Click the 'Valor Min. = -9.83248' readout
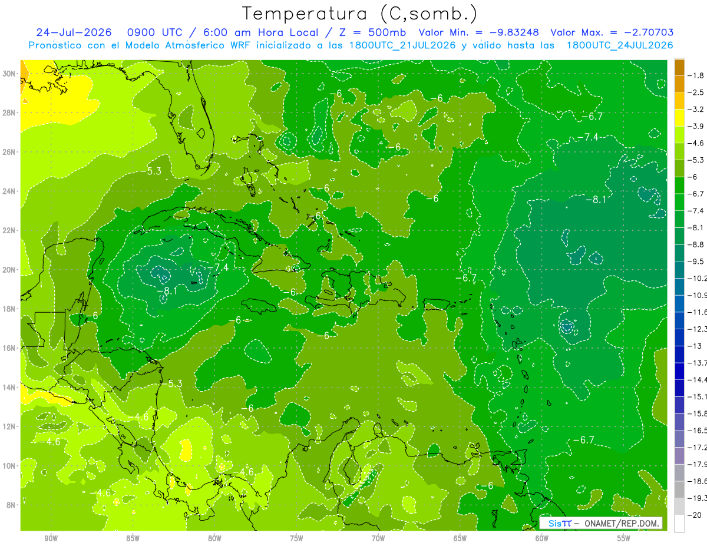This screenshot has height=546, width=707. [480, 32]
